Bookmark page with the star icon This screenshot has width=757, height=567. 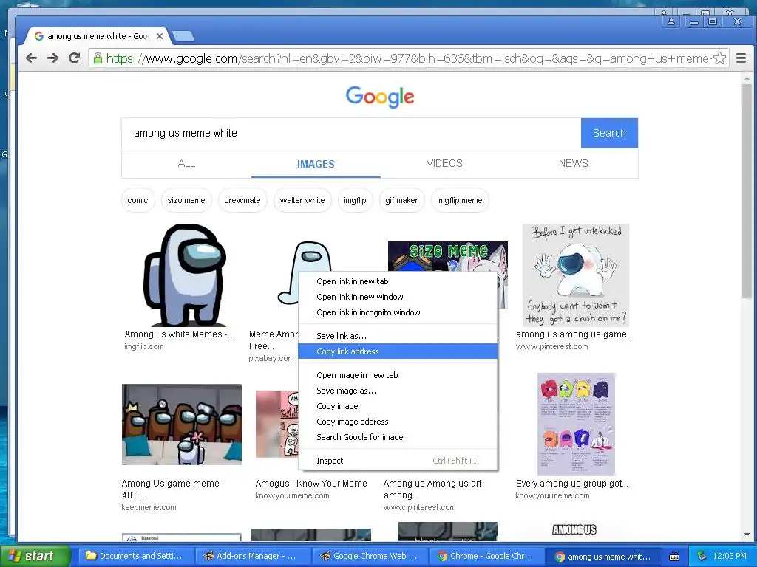(719, 58)
